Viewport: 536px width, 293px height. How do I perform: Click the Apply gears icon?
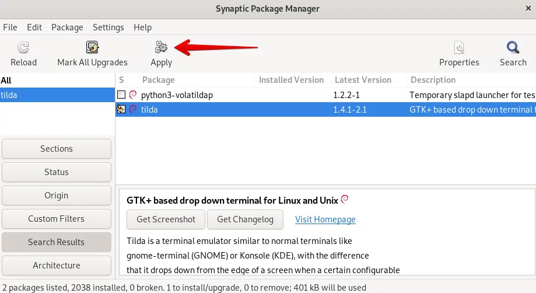161,47
